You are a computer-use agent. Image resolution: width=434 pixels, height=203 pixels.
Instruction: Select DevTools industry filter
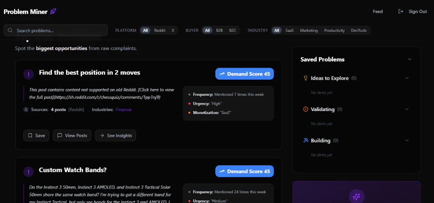pos(359,31)
